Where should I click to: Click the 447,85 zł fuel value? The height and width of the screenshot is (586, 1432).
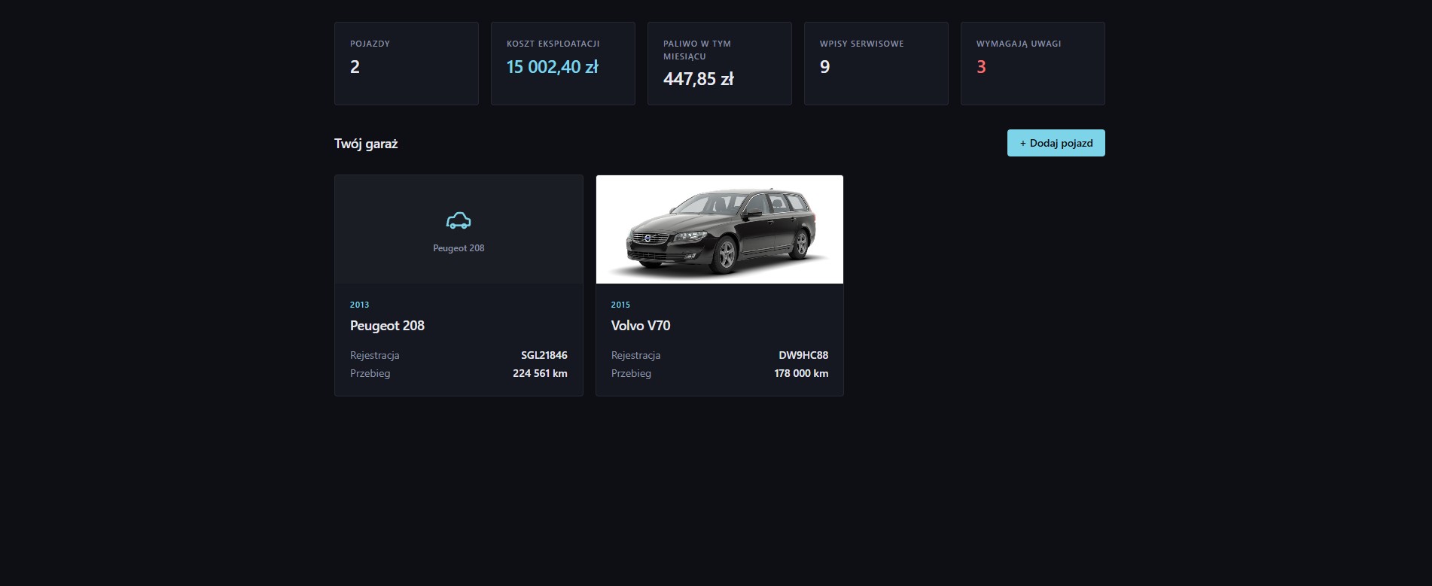click(x=699, y=79)
